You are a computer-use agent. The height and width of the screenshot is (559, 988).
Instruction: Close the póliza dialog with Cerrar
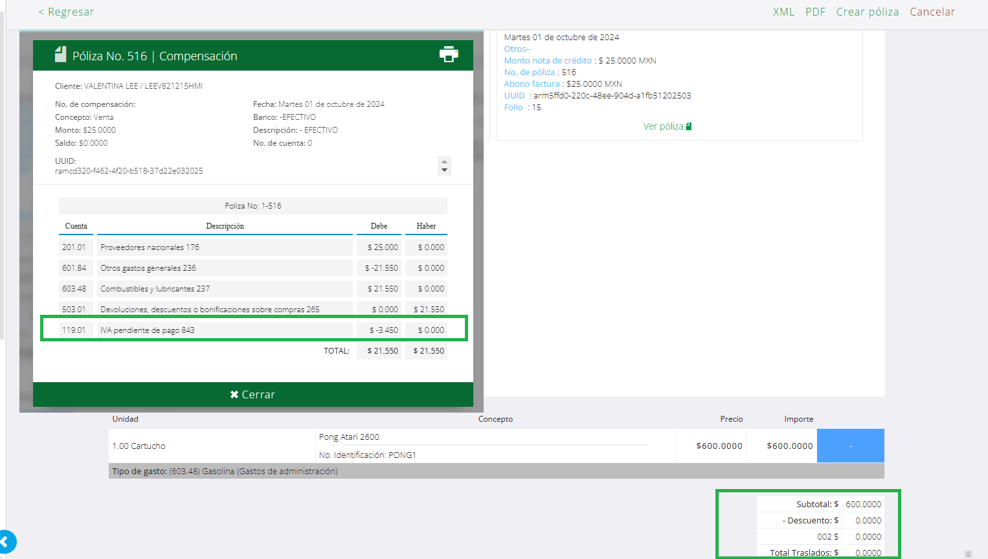253,394
